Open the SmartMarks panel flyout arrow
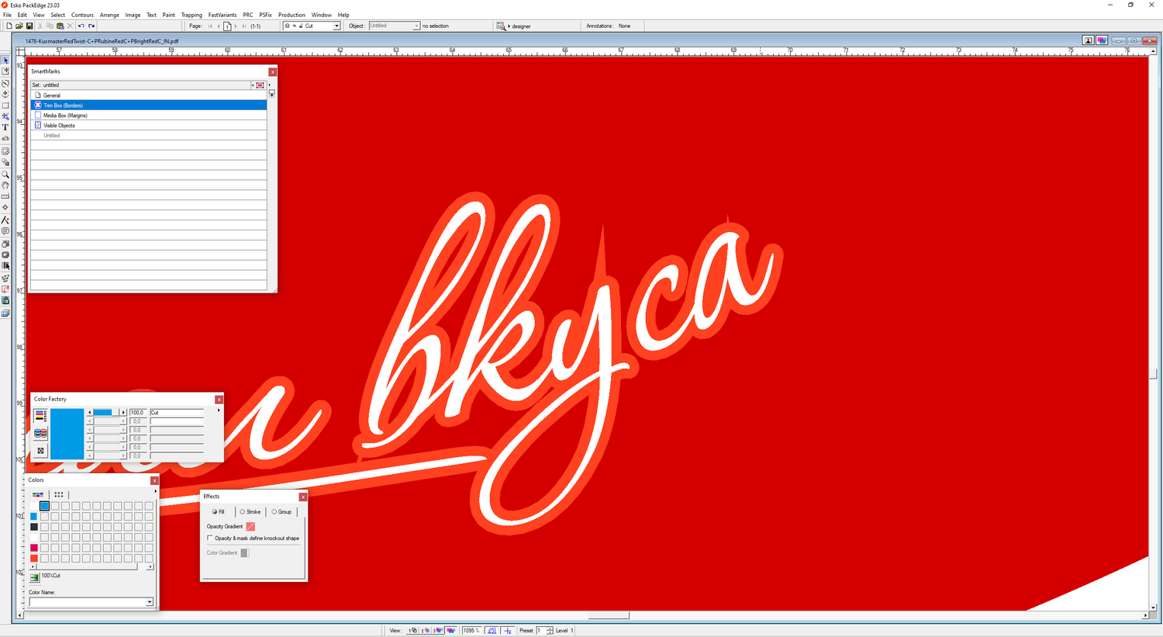 pos(269,85)
